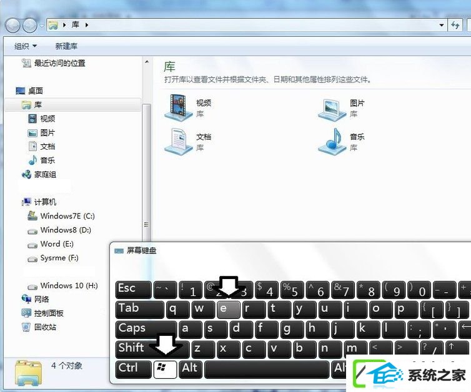Click the refresh button beside address bar

click(x=455, y=25)
